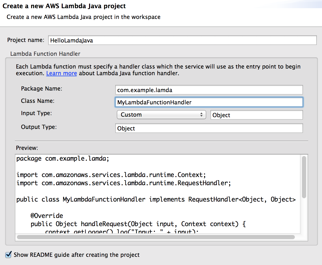Click the Learn more hyperlink text

pyautogui.click(x=61, y=73)
